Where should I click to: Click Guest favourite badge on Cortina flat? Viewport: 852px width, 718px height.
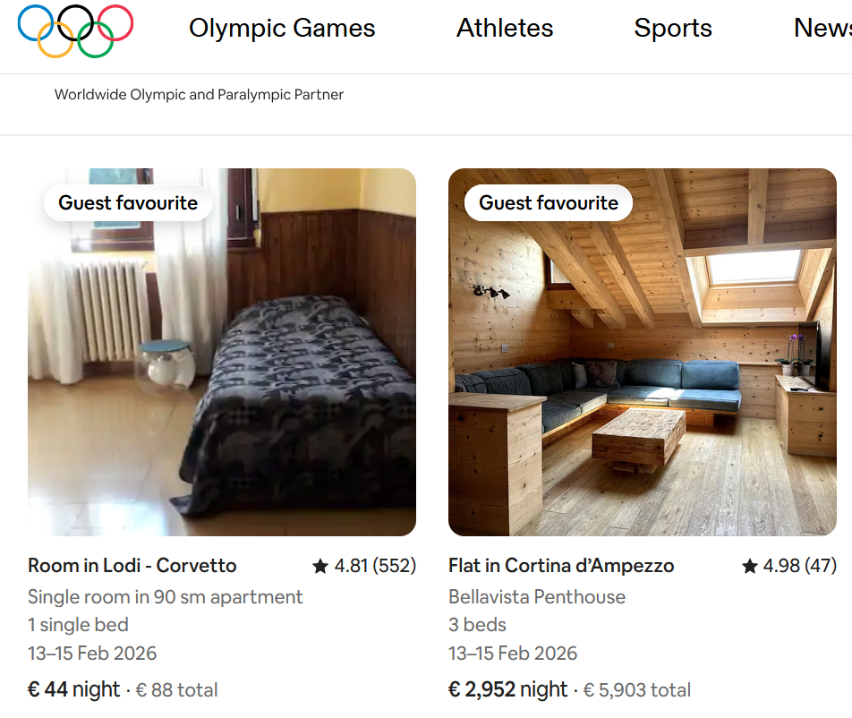549,203
